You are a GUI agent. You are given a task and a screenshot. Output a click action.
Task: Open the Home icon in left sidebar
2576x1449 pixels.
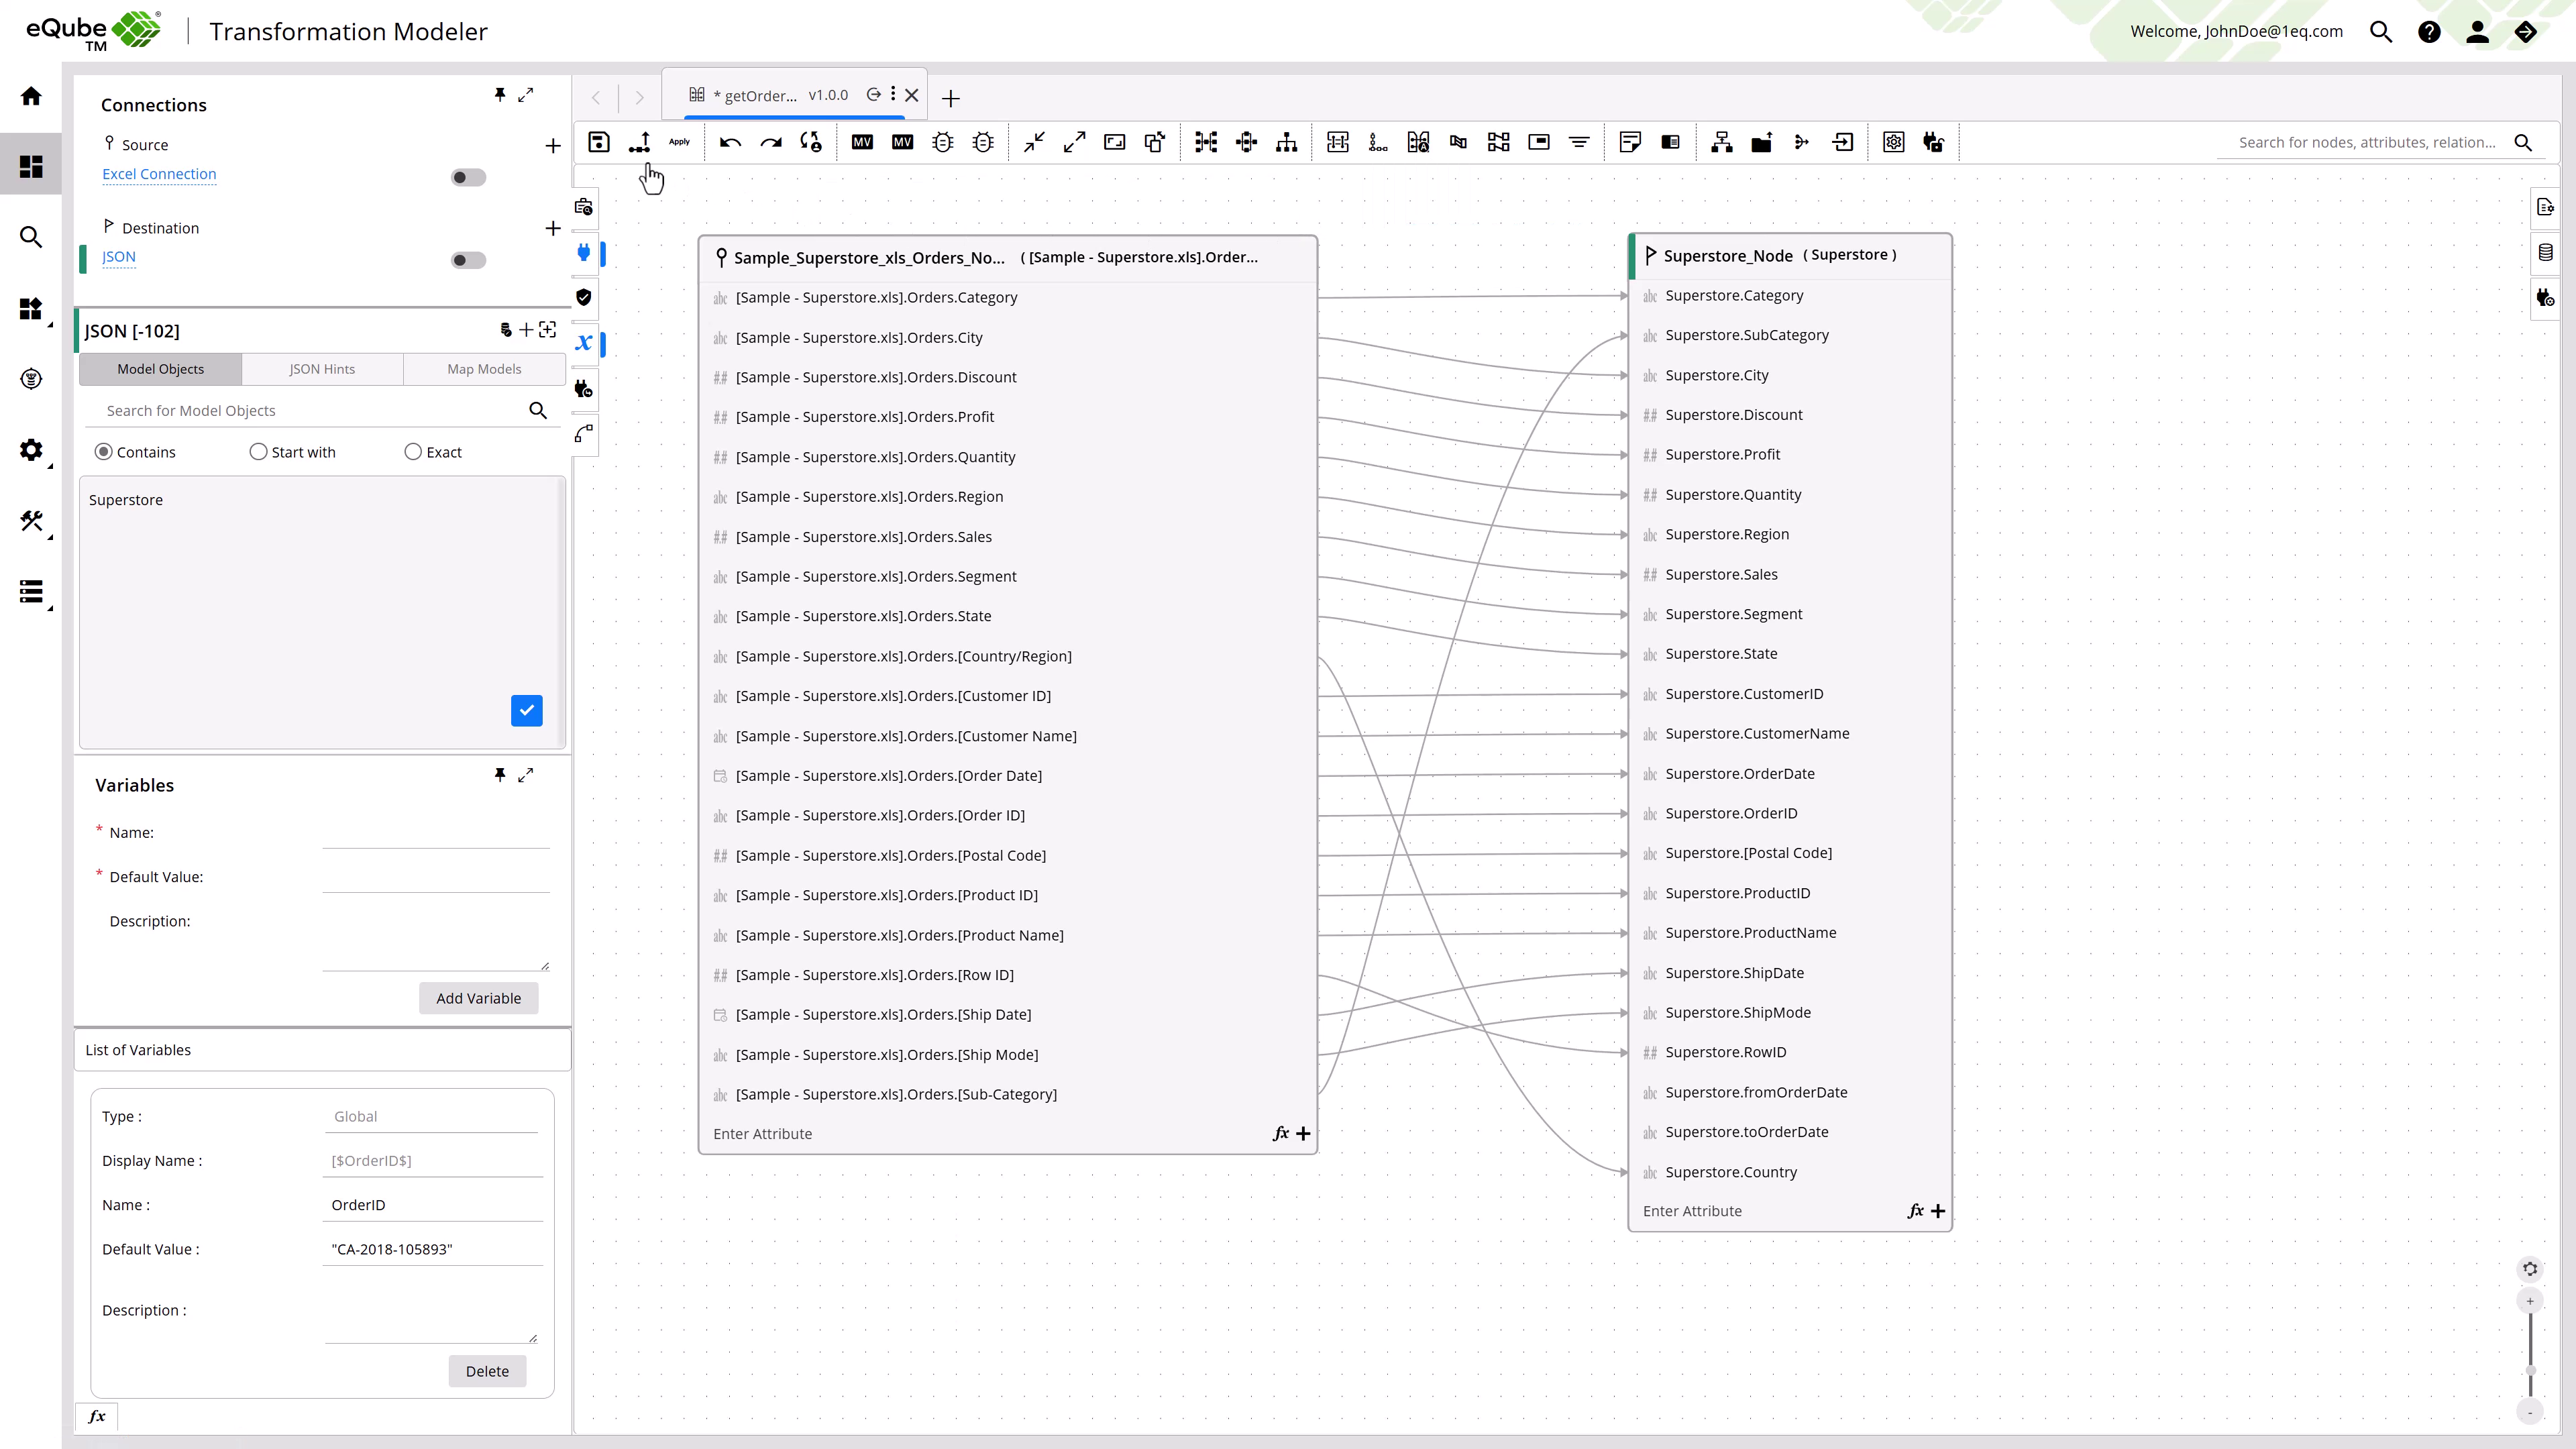click(31, 96)
